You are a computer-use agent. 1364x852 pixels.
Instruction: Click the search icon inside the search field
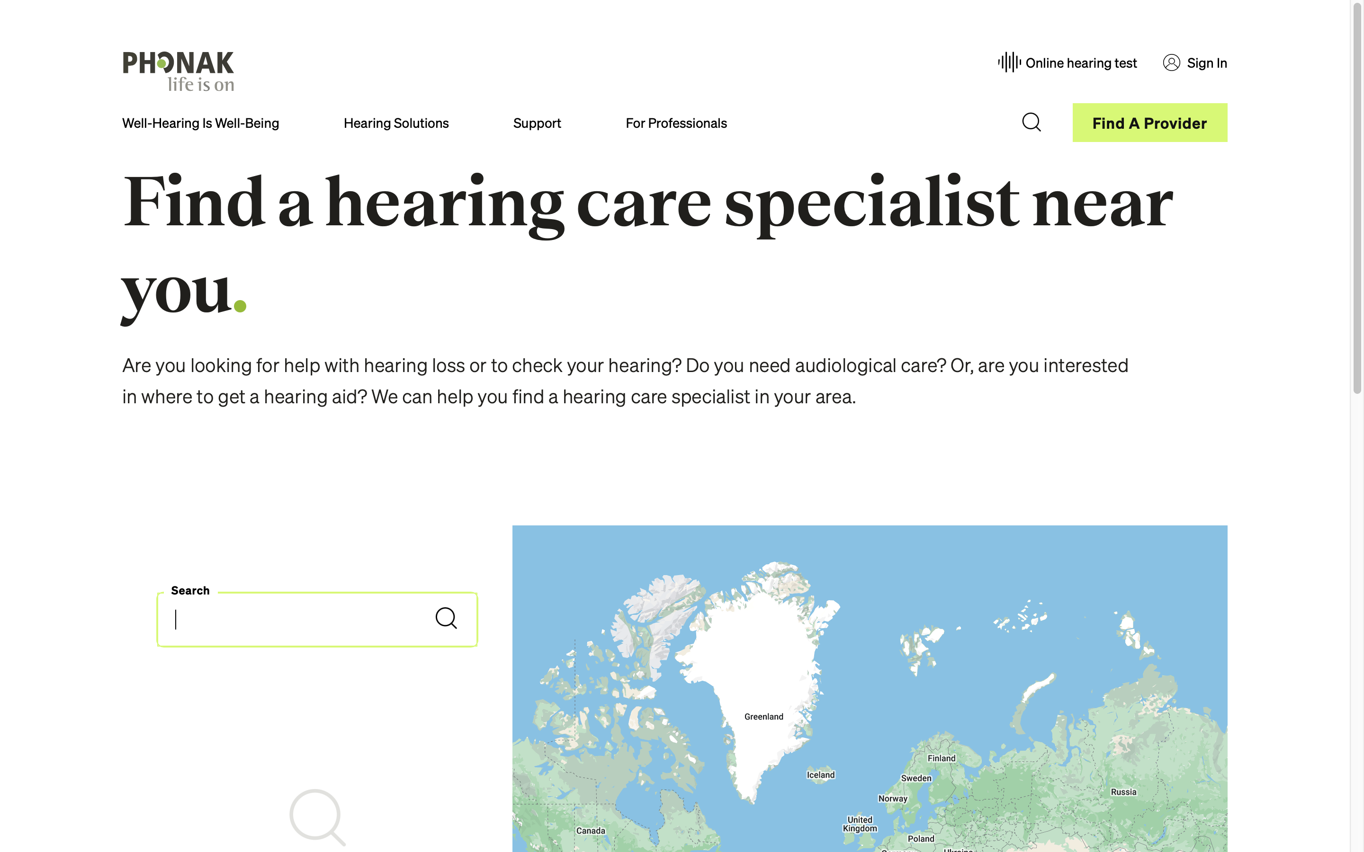click(x=446, y=618)
